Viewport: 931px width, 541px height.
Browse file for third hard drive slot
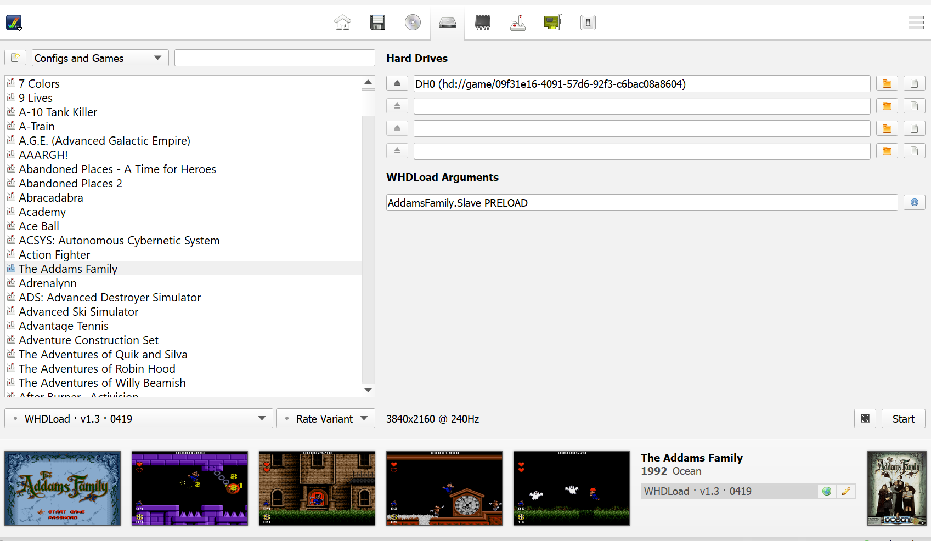(915, 128)
